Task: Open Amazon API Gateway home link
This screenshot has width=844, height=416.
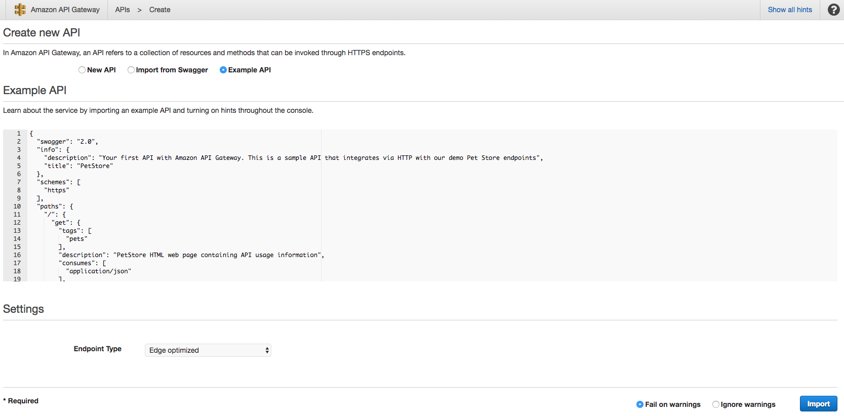Action: (65, 10)
